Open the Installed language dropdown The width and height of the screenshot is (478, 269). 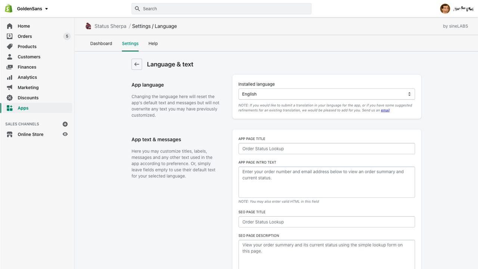pos(326,94)
